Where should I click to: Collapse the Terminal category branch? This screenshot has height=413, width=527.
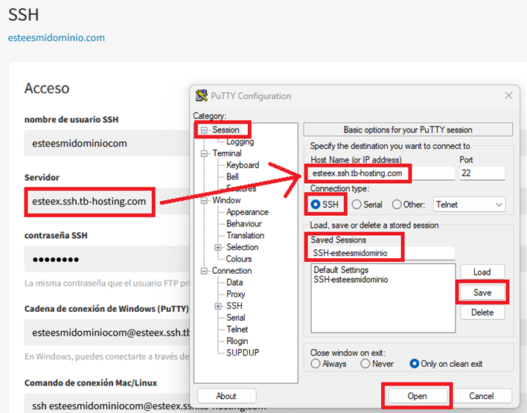click(x=205, y=153)
